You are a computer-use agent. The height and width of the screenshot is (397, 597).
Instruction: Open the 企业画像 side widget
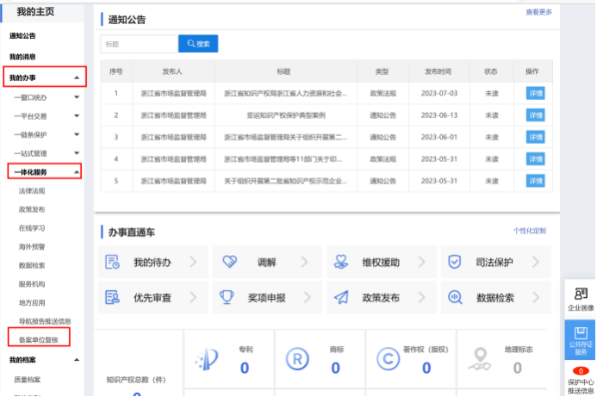(x=581, y=299)
